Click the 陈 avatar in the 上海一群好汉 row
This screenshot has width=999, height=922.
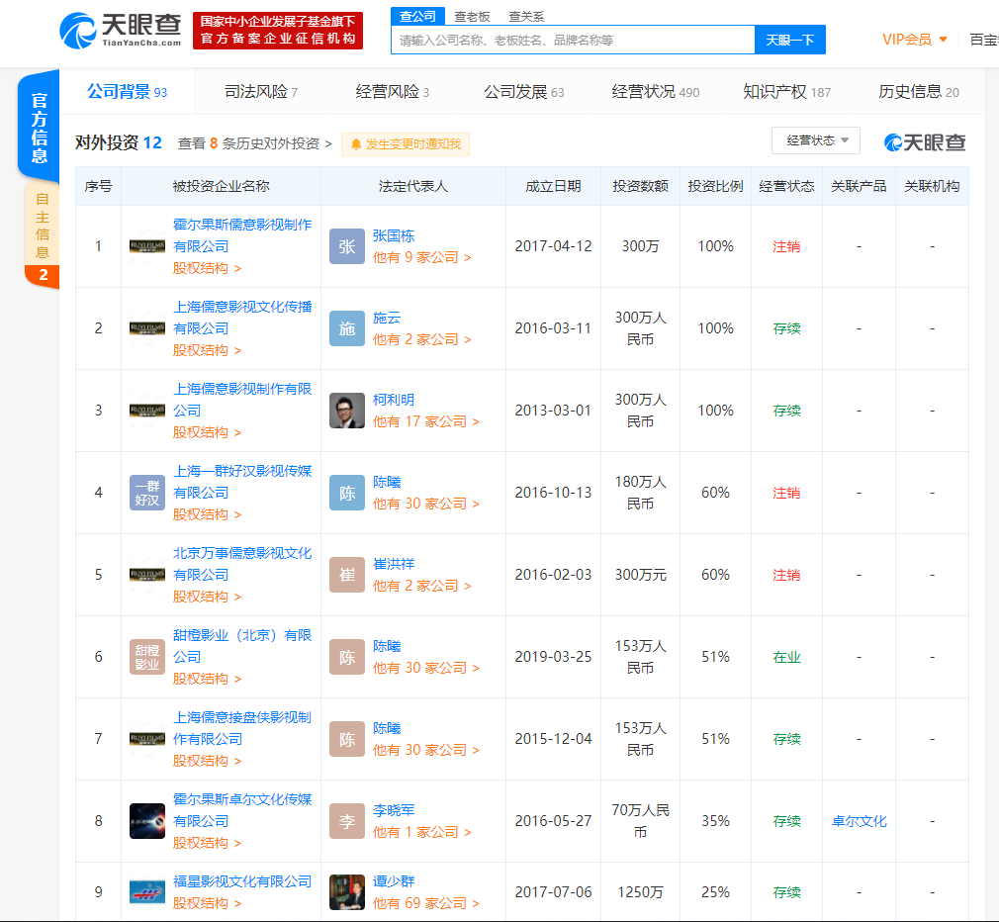tap(347, 493)
